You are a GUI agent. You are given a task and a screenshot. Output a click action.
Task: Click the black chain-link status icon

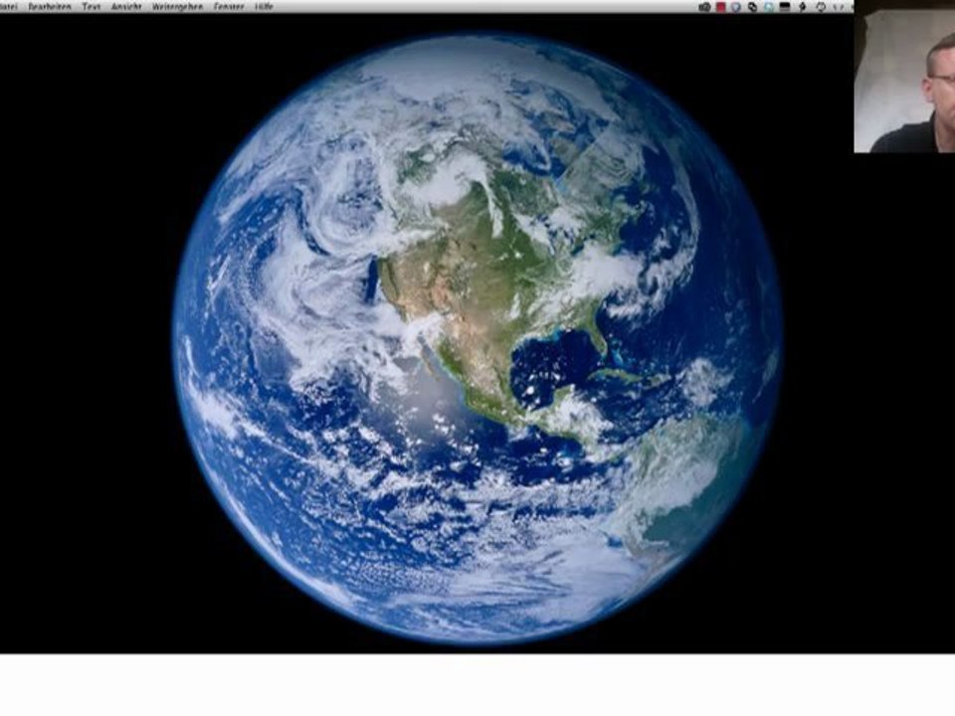[753, 7]
